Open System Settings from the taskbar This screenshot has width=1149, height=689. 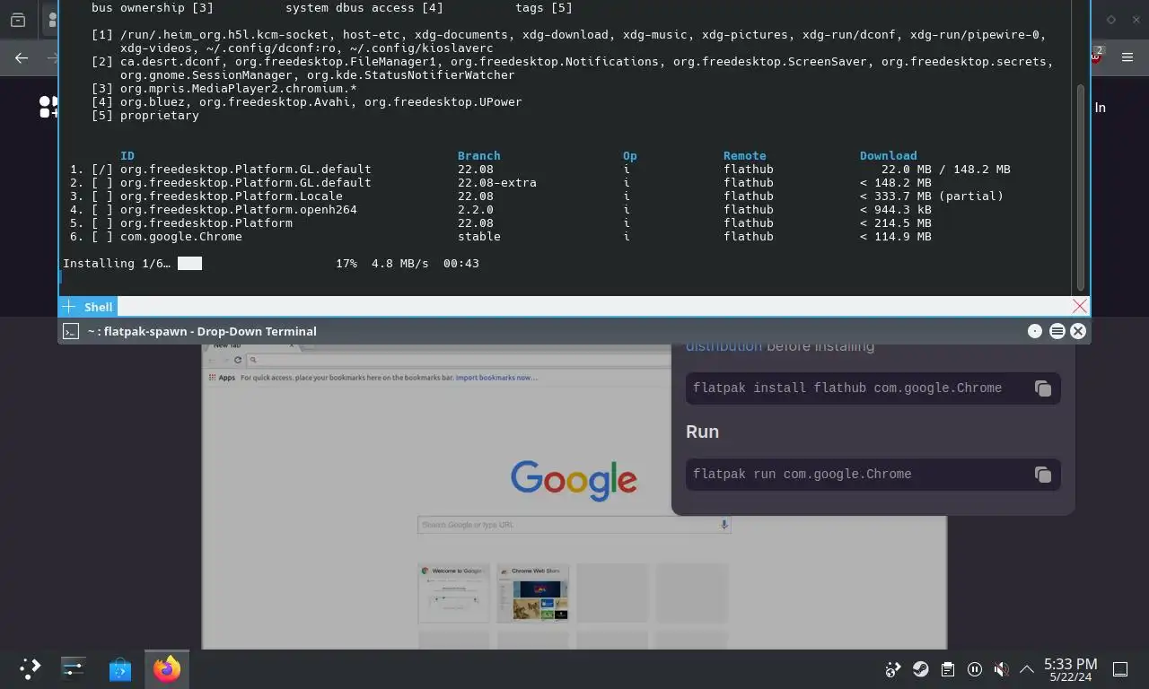pyautogui.click(x=73, y=668)
